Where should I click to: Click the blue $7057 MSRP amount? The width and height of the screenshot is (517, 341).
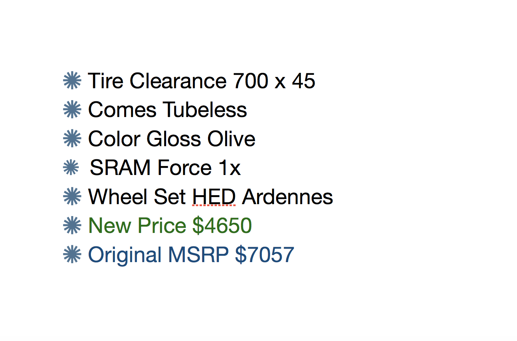[x=264, y=255]
